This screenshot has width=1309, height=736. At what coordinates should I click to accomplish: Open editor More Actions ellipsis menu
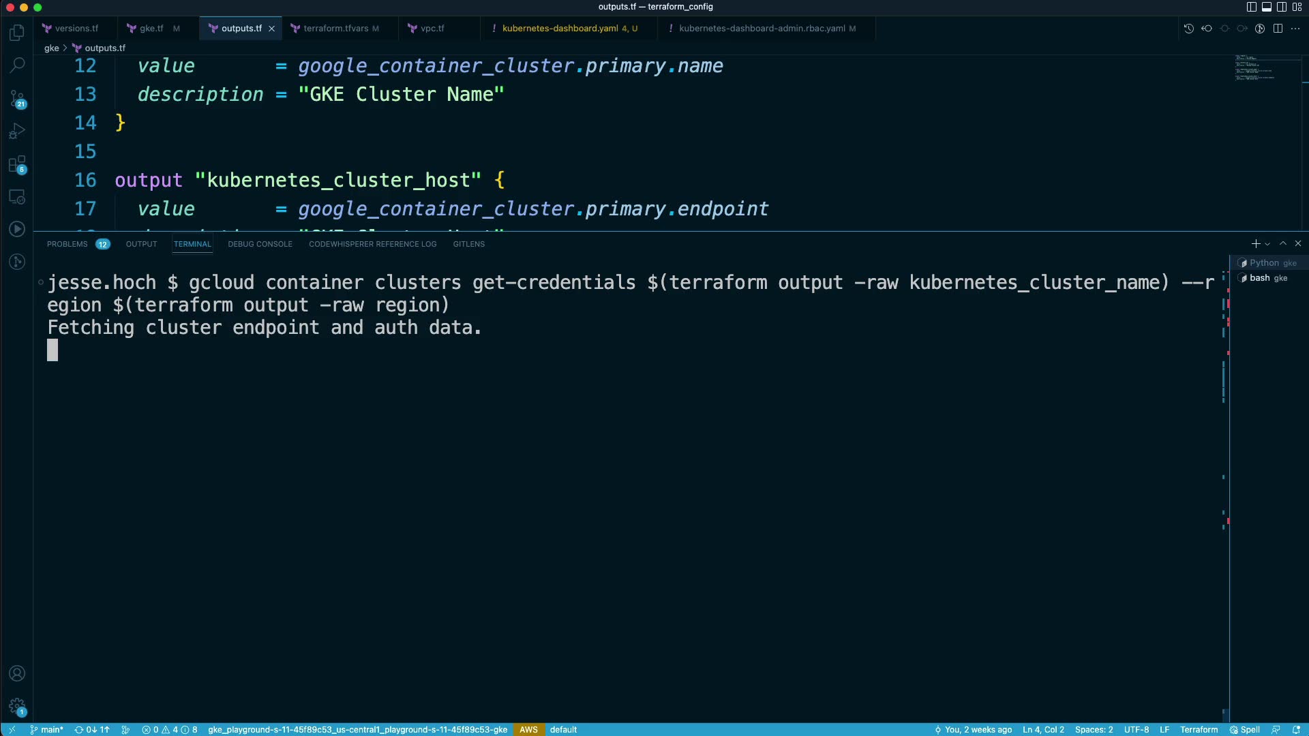1295,29
